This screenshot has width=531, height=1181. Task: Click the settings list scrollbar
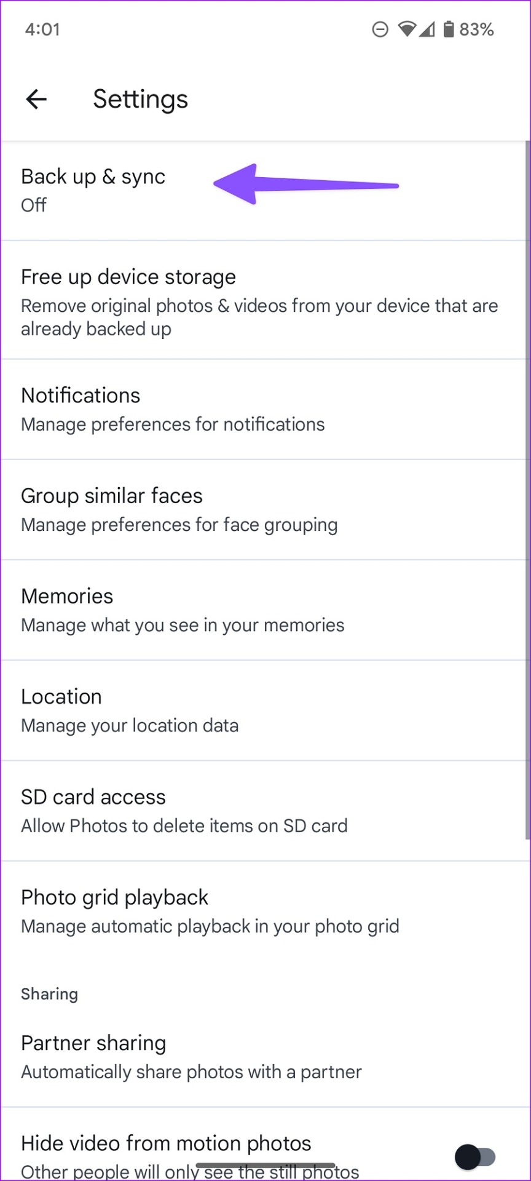(x=528, y=490)
